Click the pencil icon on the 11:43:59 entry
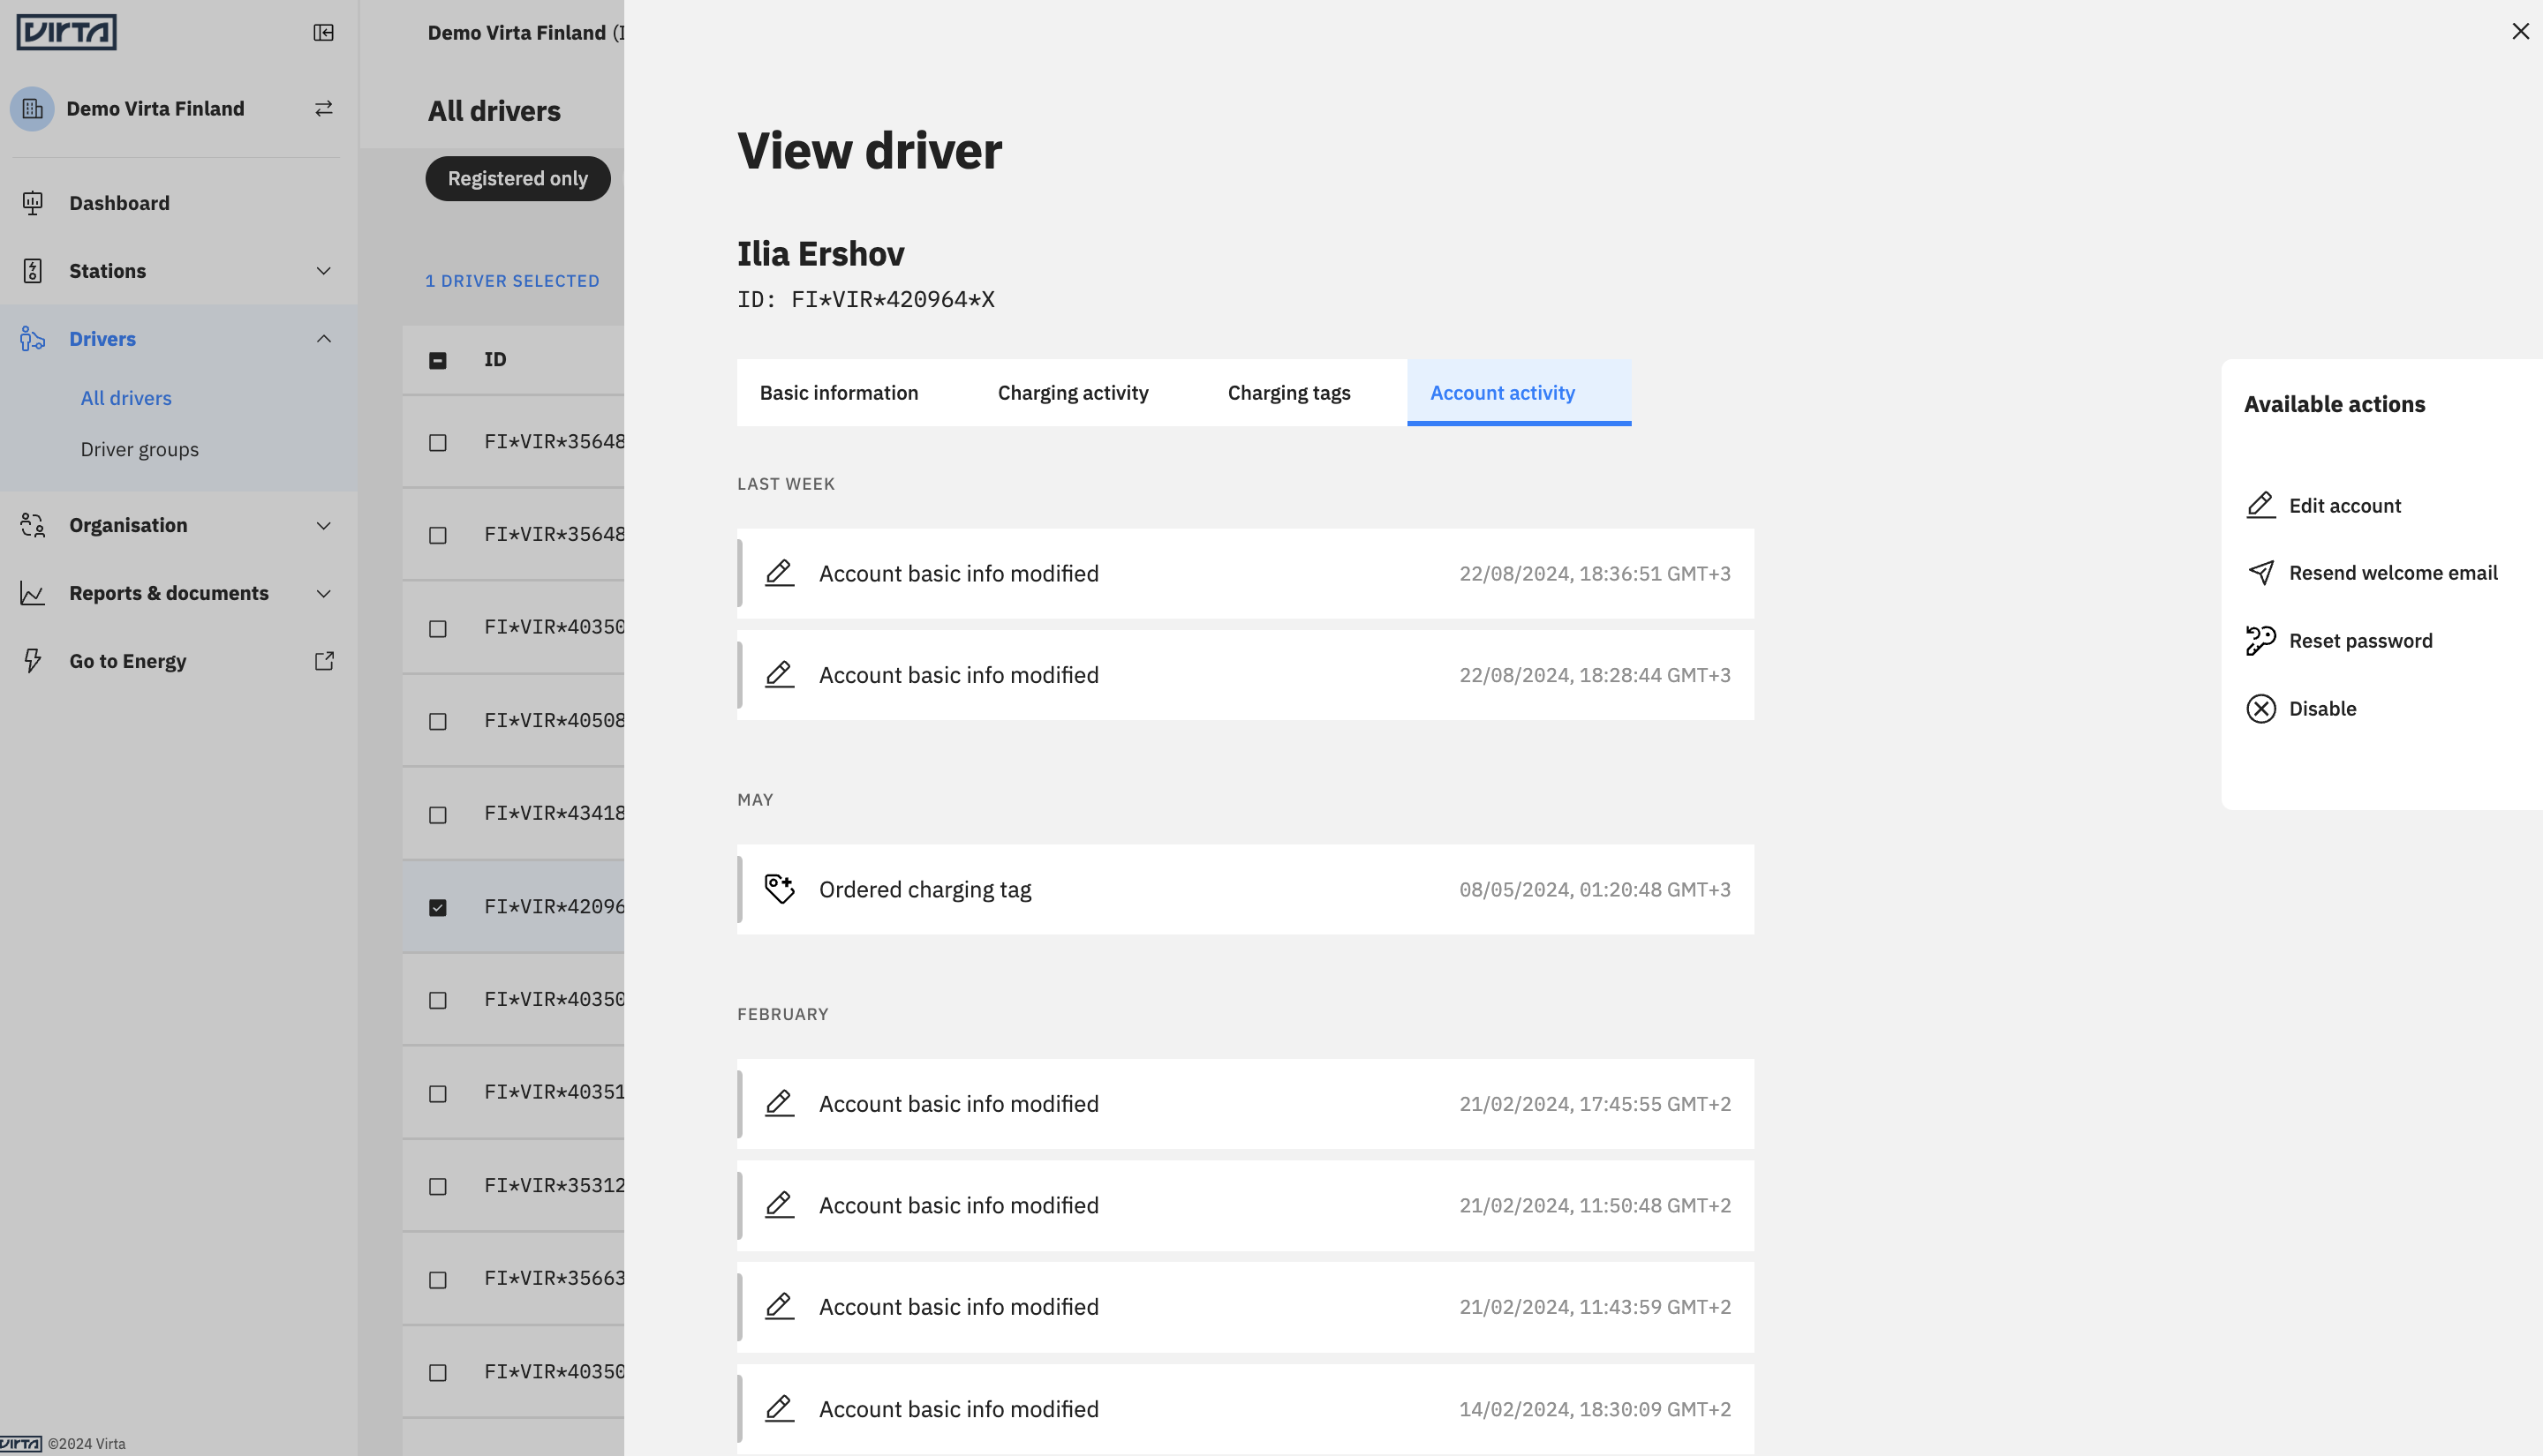Screen dimensions: 2543x1456 tap(780, 1306)
